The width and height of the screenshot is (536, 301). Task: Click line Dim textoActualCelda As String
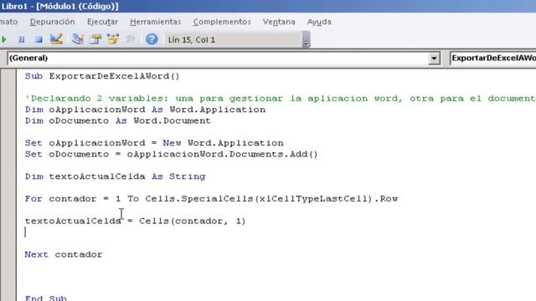coord(116,176)
